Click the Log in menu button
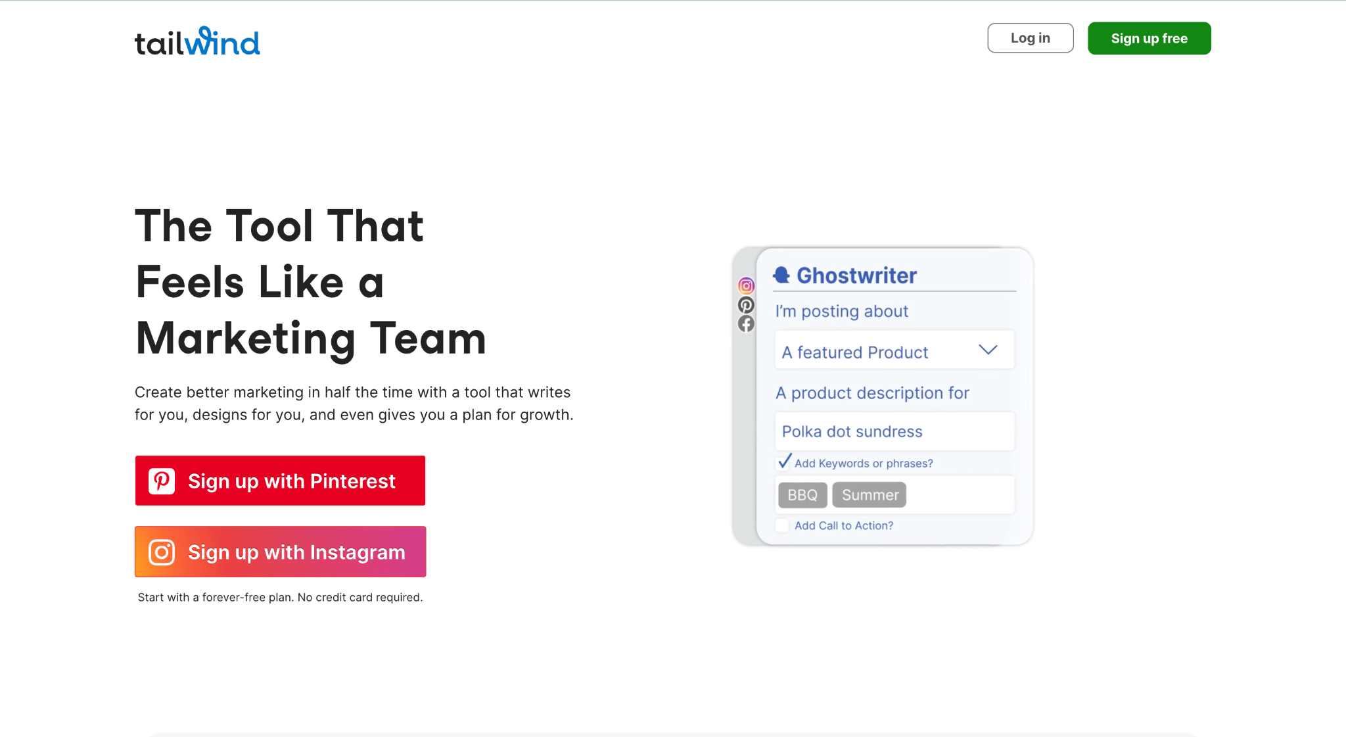This screenshot has height=737, width=1346. (x=1029, y=38)
